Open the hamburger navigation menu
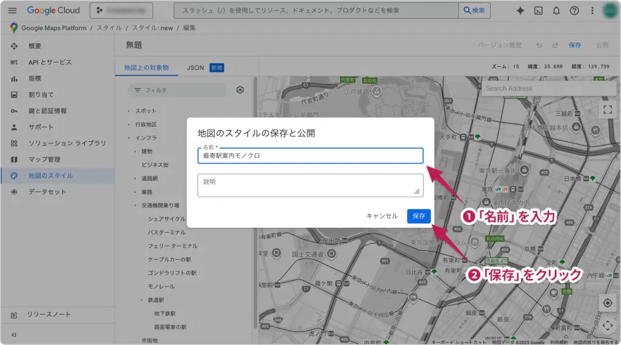Viewport: 621px width, 345px height. (12, 11)
